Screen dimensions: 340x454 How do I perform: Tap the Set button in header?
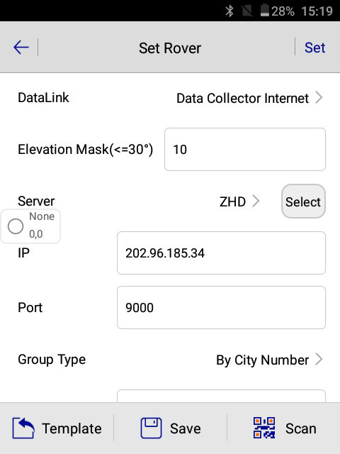(x=314, y=48)
